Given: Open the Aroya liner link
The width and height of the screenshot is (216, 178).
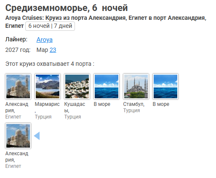Looking at the screenshot, I should (45, 40).
